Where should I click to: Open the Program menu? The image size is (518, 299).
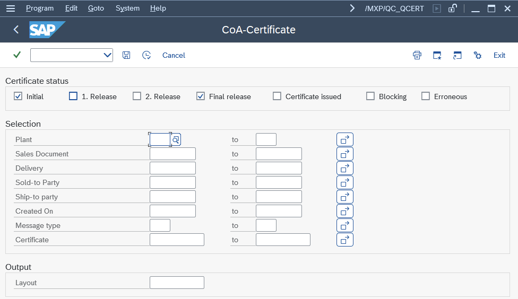pyautogui.click(x=40, y=8)
